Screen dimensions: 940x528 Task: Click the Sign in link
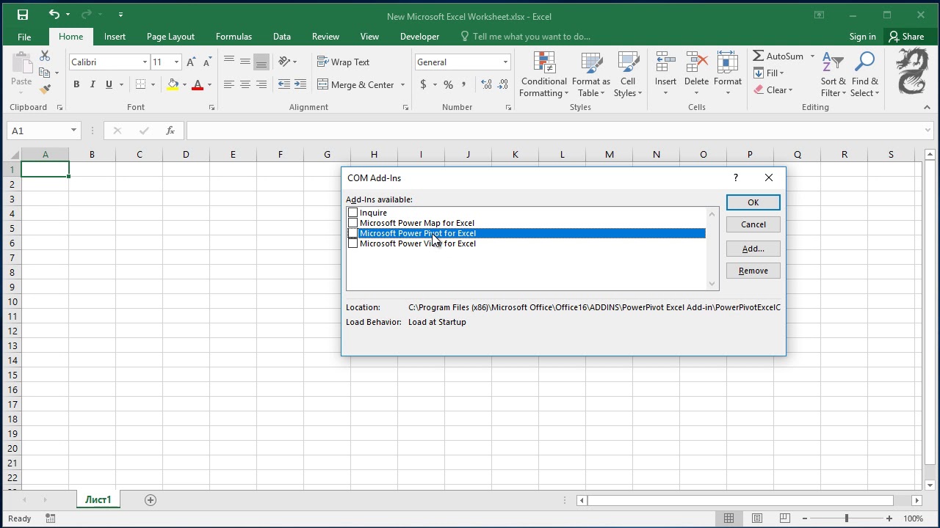coord(862,37)
